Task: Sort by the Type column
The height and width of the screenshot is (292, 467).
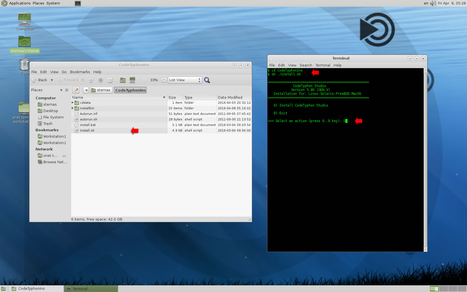Action: point(200,97)
